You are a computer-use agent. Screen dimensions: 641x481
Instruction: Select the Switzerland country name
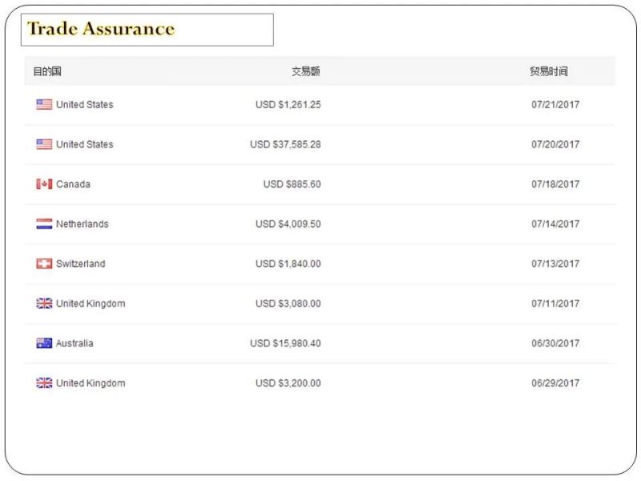point(81,264)
